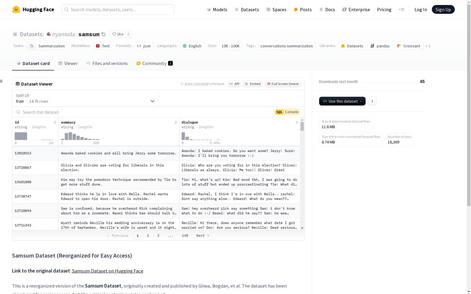Expand the train split dropdown
The width and height of the screenshot is (471, 294).
point(85,98)
